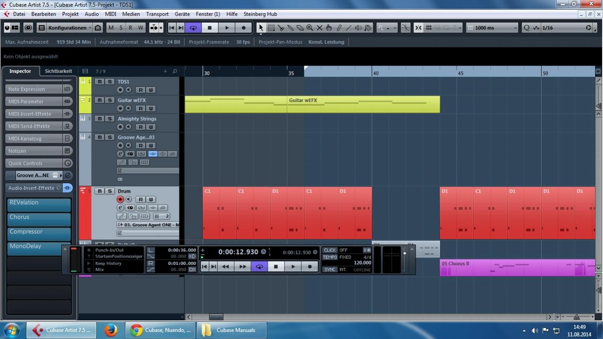603x339 pixels.
Task: Select the Zoom magnifier tool
Action: [x=310, y=27]
